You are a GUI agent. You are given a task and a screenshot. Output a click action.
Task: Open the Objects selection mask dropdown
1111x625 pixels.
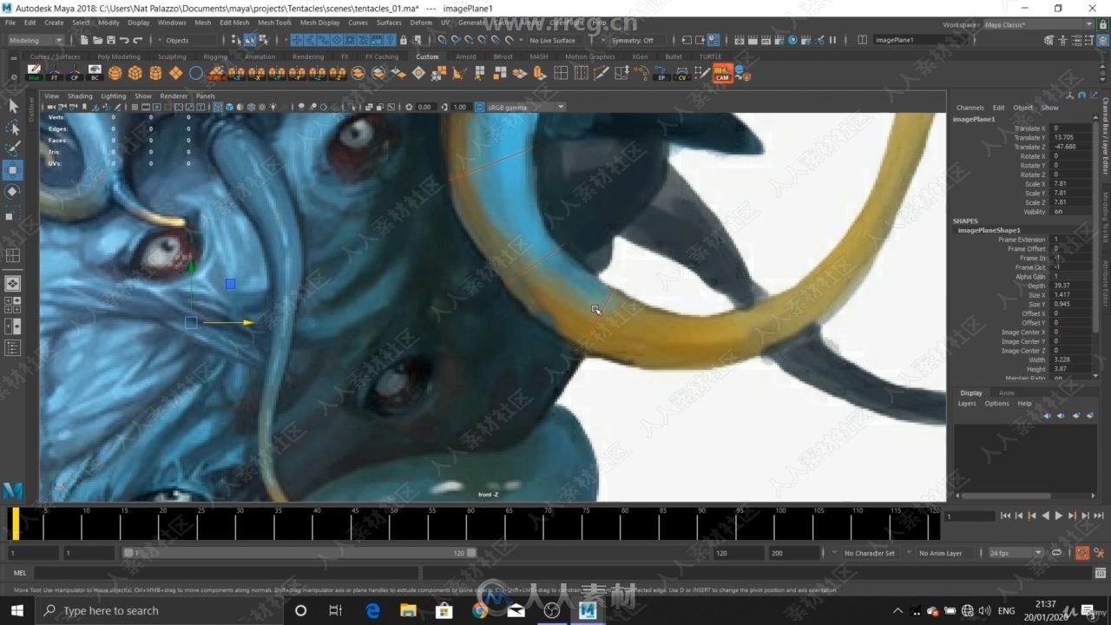pos(189,40)
